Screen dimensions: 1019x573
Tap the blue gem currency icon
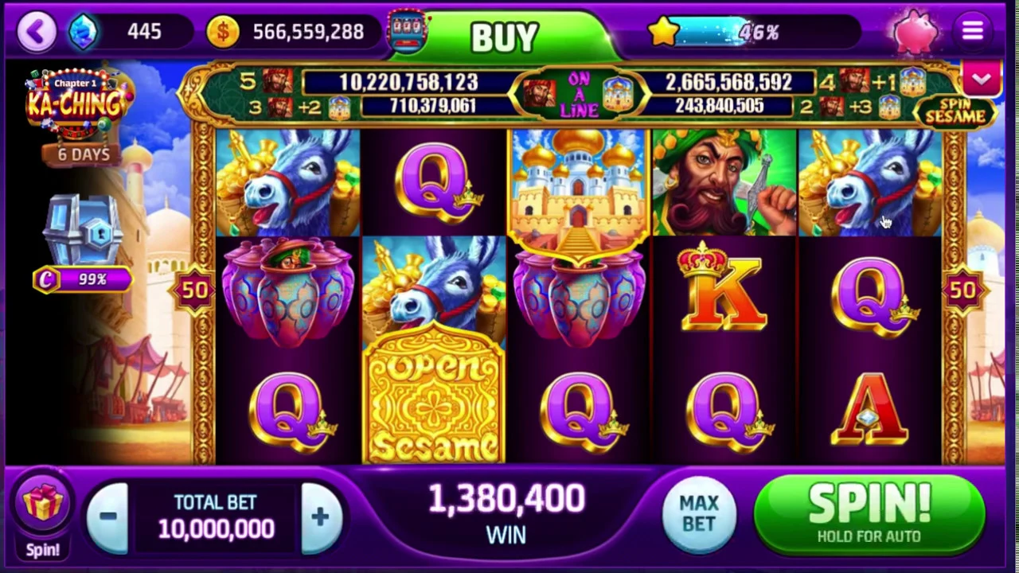tap(83, 32)
